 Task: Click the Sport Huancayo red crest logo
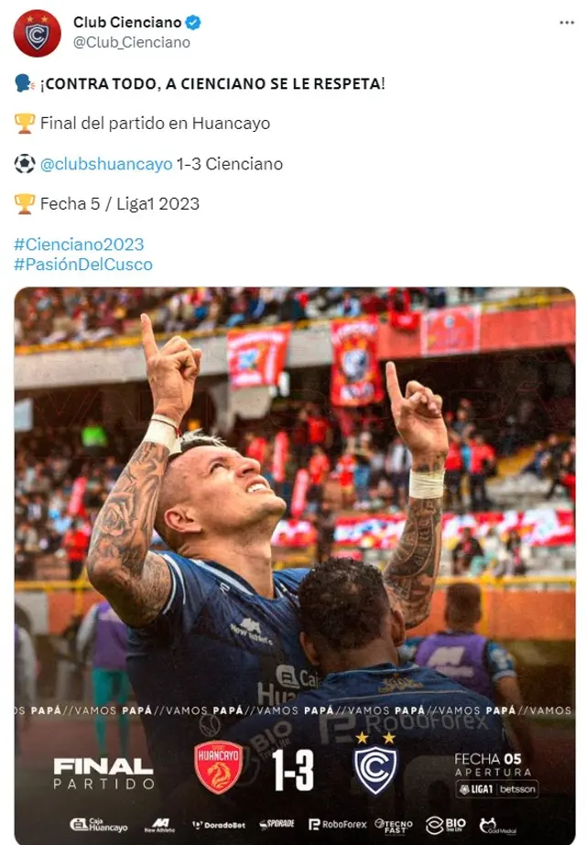[218, 767]
